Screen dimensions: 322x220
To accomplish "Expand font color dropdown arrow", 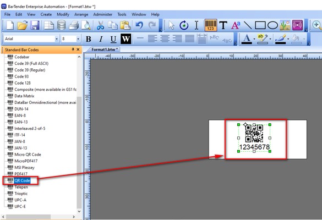I will (x=254, y=39).
